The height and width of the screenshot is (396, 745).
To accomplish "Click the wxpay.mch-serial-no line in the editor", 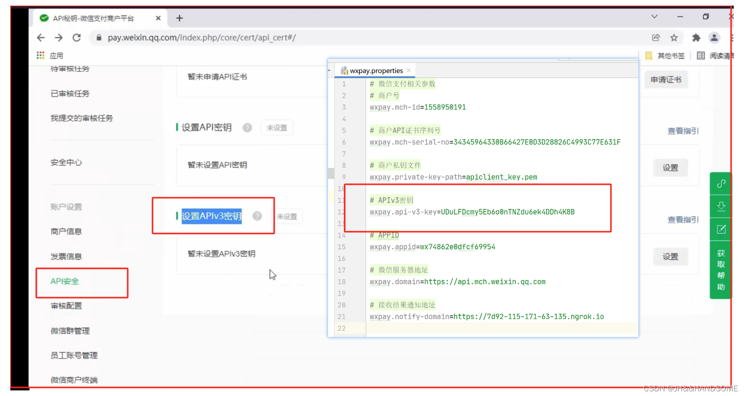I will point(495,142).
